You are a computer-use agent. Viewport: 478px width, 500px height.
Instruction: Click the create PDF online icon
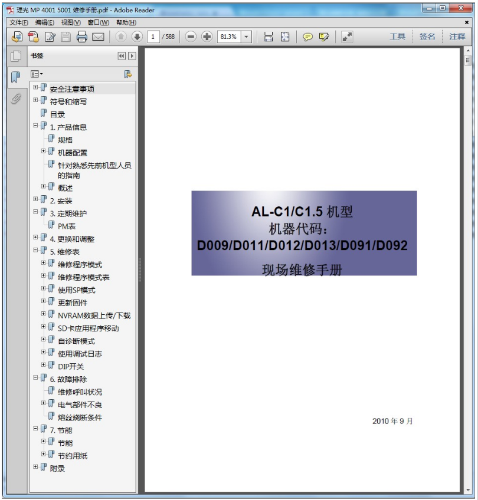click(17, 37)
